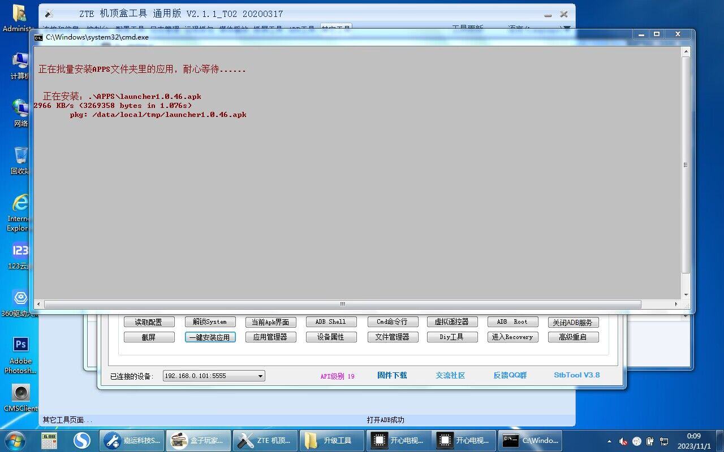
Task: Take a screenshot with the 截屏 button
Action: tap(149, 337)
